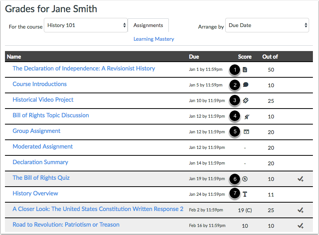Toggle the muted status icon on Bill of Rights Topic Discussion
Viewport: 319px width, 235px height.
point(246,116)
